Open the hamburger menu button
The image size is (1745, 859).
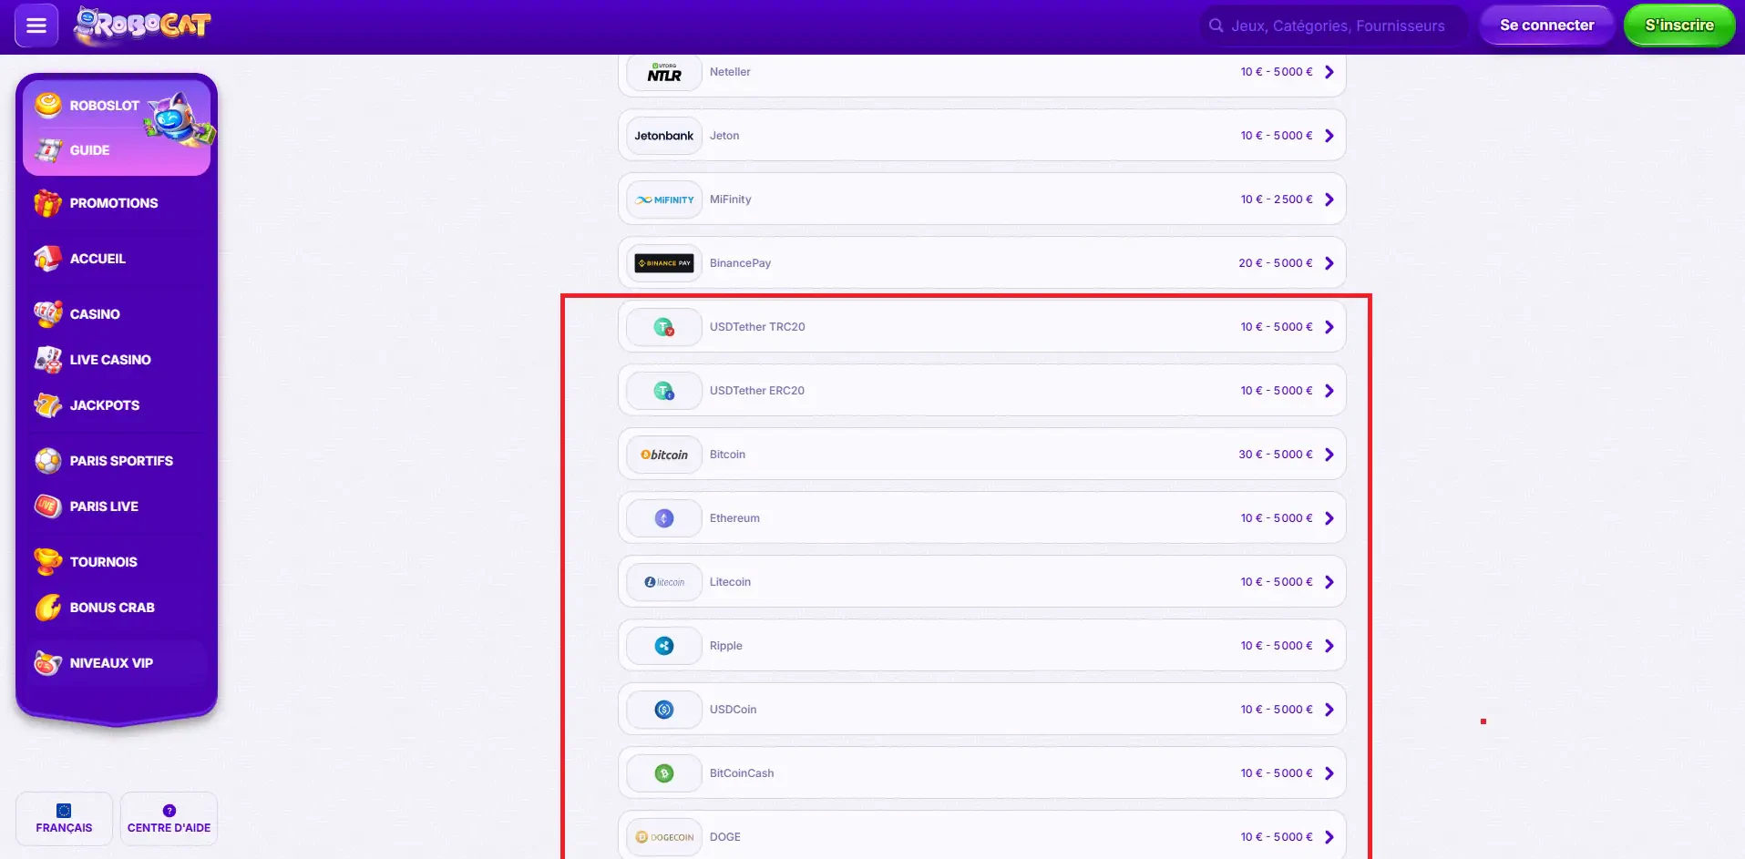coord(36,26)
